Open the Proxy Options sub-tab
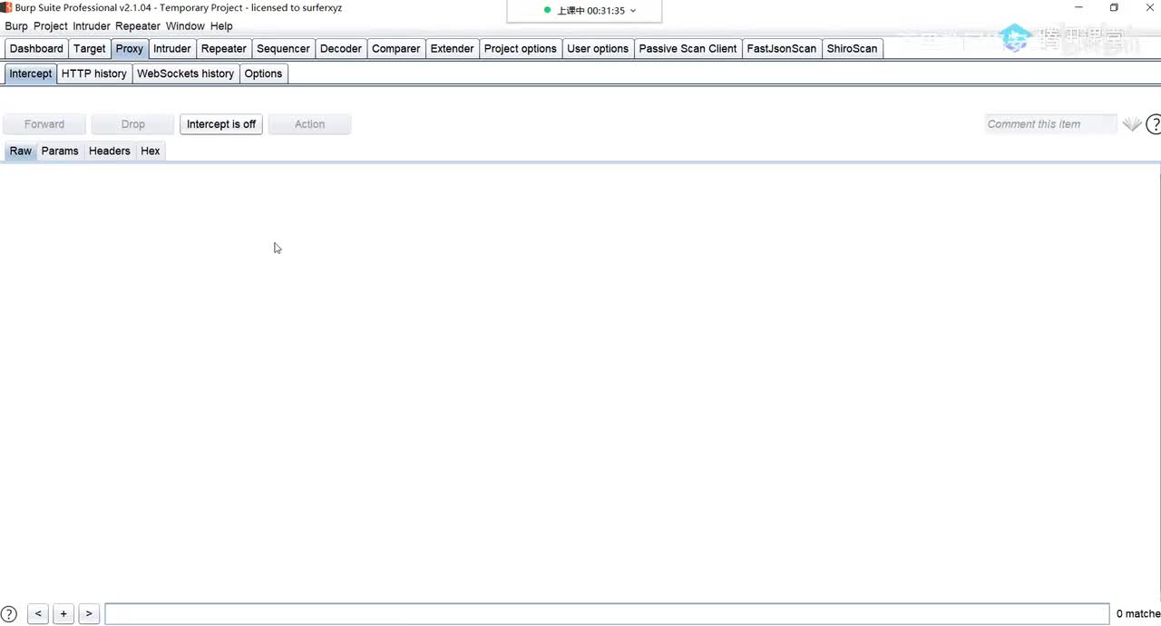The width and height of the screenshot is (1161, 626). point(264,73)
